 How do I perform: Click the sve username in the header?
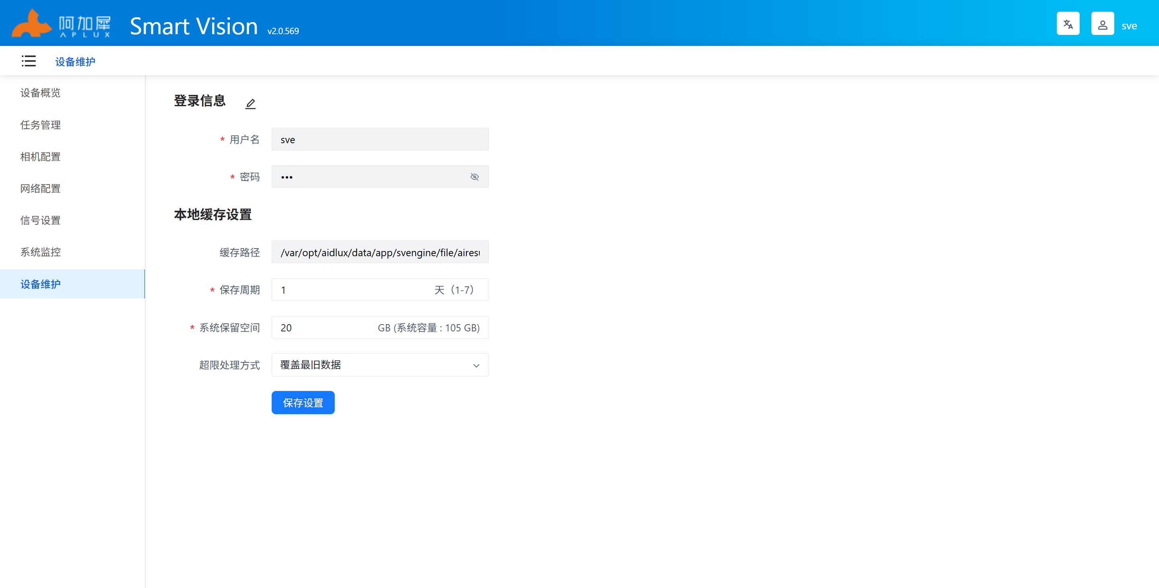coord(1129,26)
